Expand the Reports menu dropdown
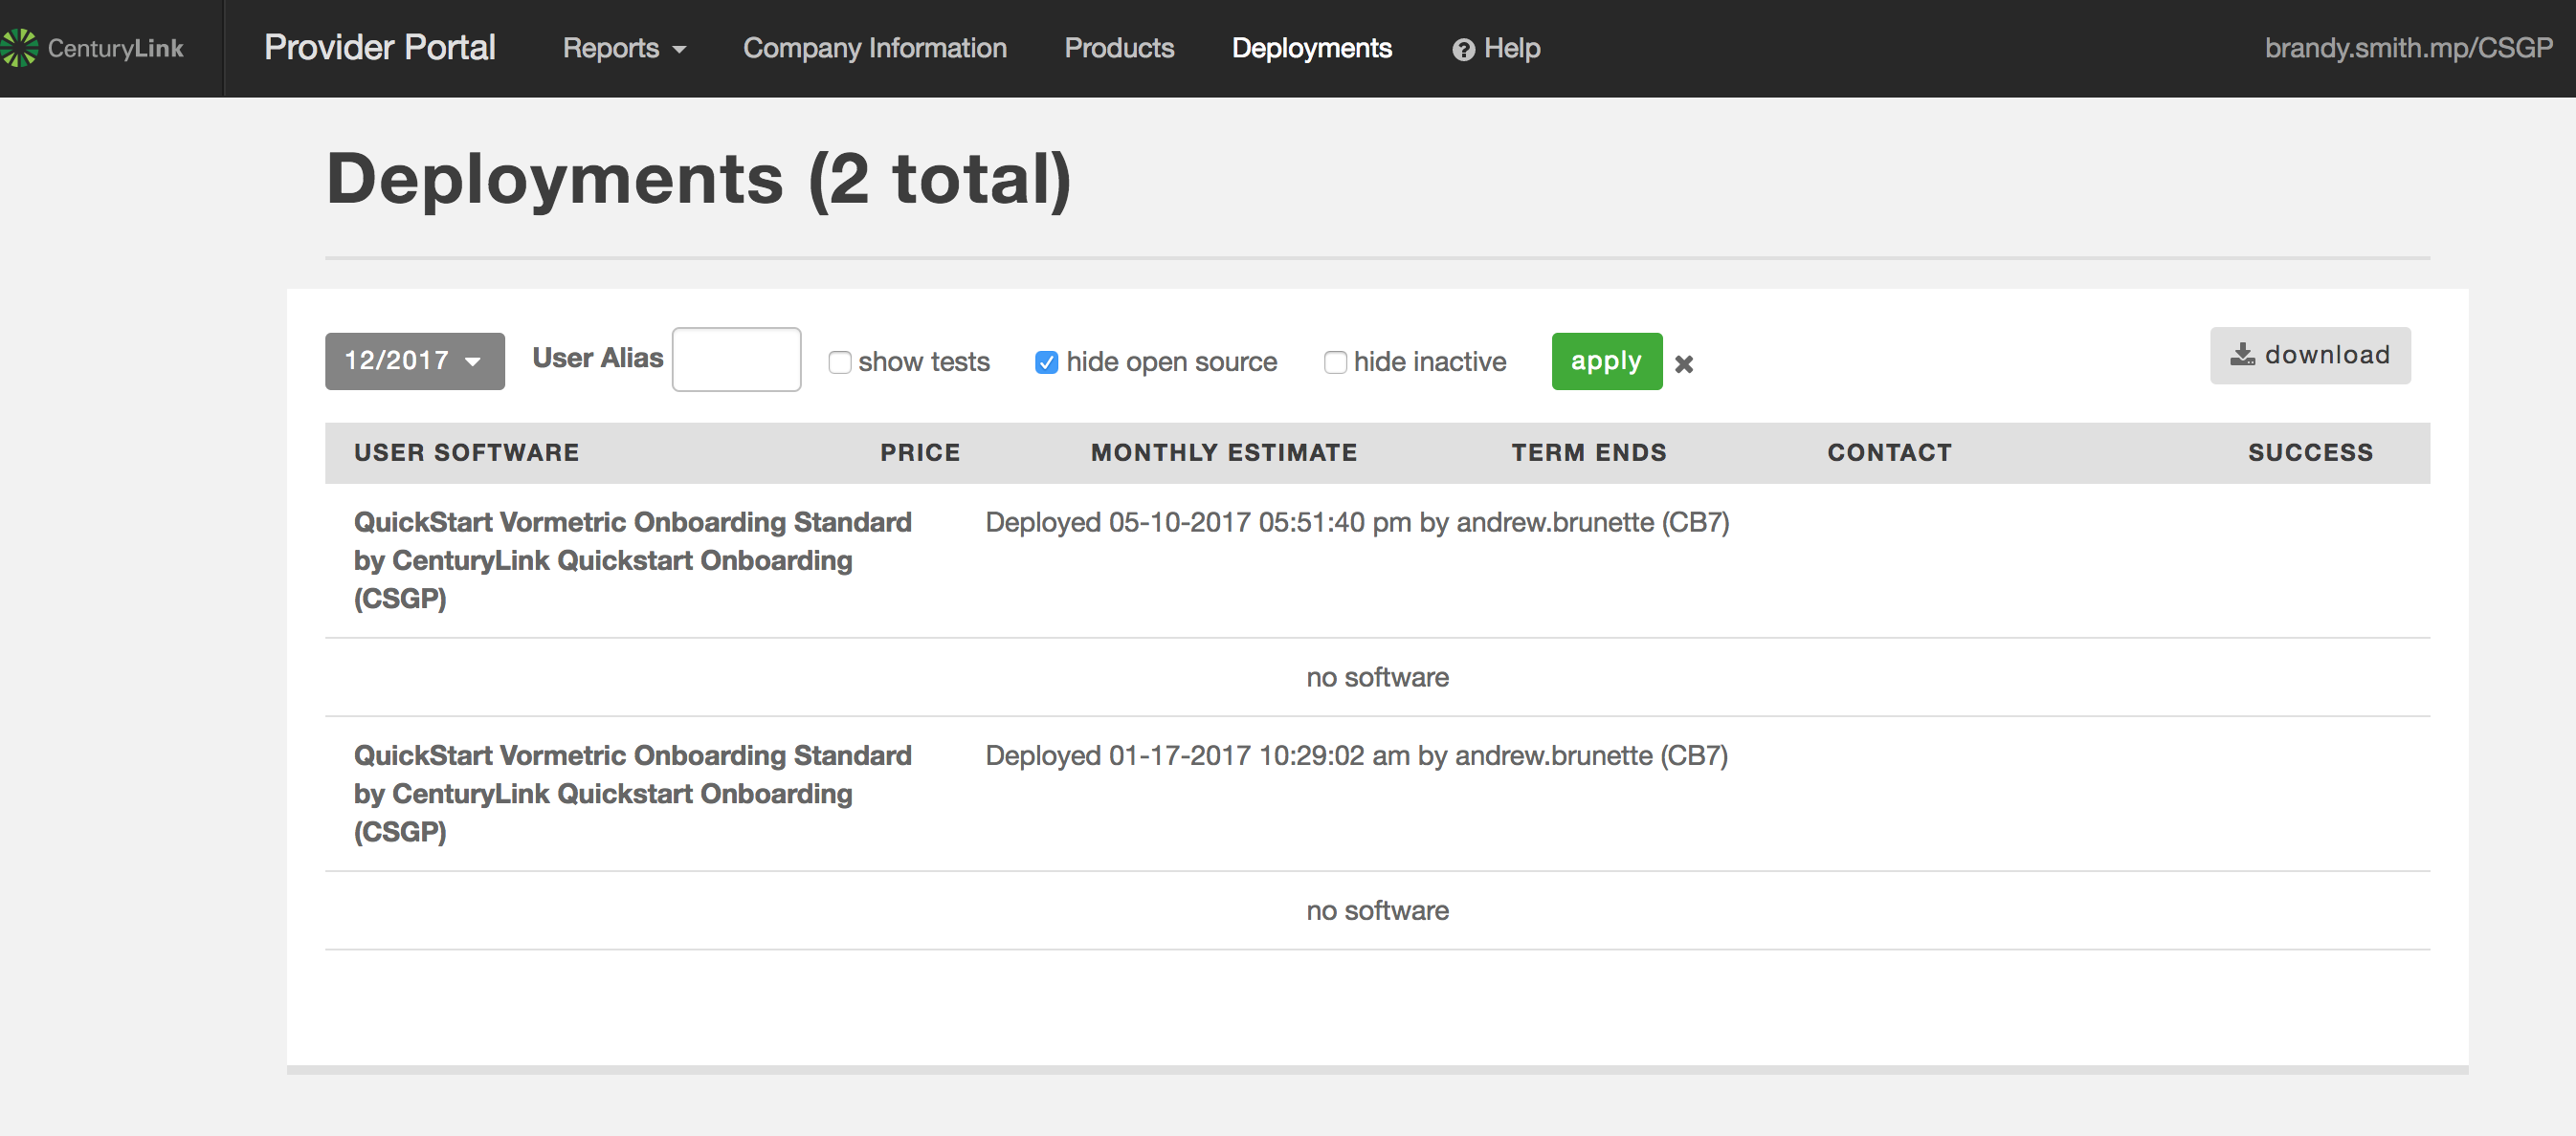The image size is (2576, 1136). 624,48
